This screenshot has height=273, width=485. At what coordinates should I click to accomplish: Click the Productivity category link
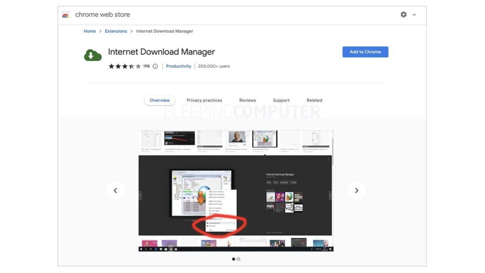(179, 66)
